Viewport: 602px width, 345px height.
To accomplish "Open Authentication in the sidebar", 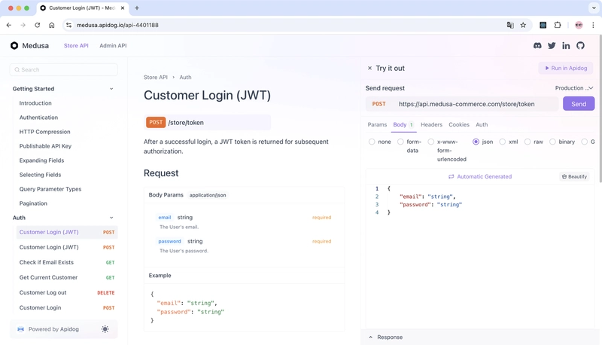I will coord(38,118).
